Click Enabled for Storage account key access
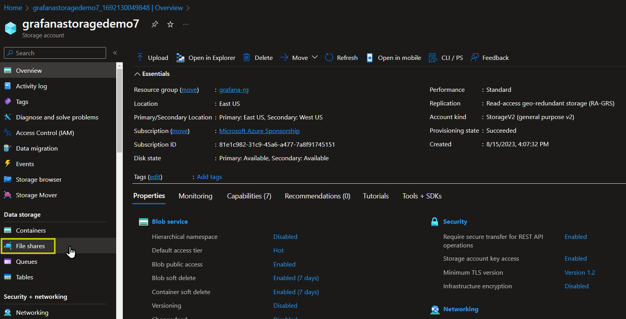This screenshot has width=626, height=319. 575,259
